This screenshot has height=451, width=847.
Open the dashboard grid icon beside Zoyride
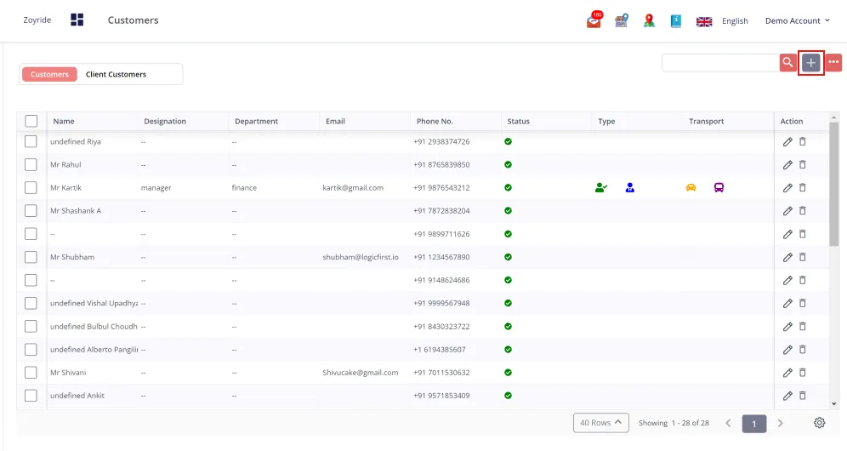[77, 20]
